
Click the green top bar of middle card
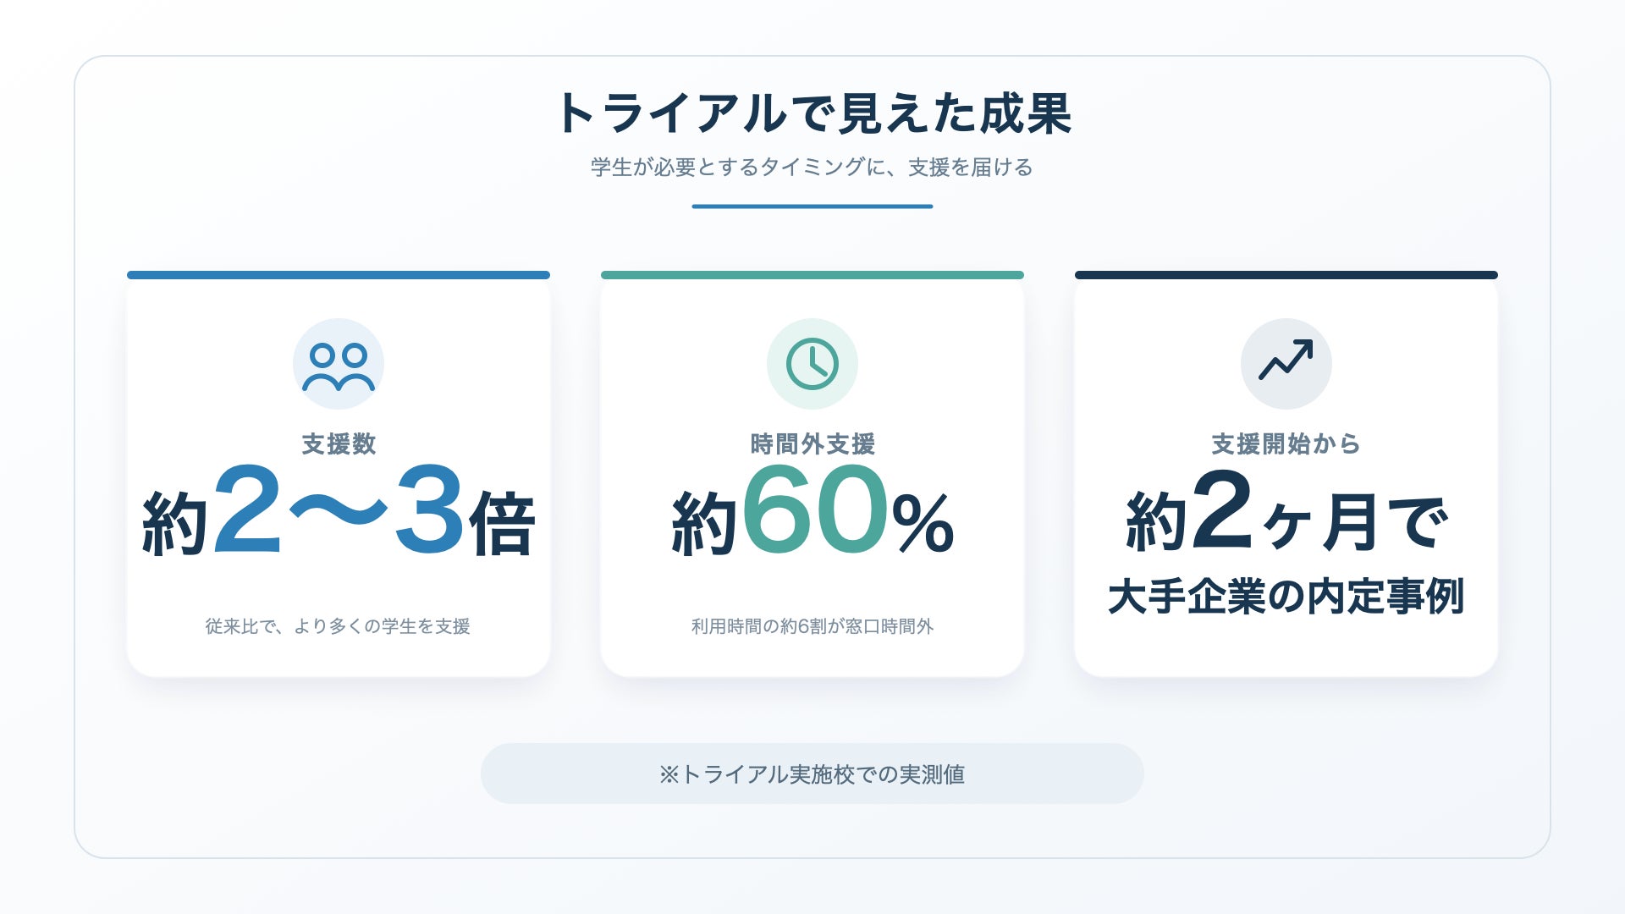click(x=812, y=275)
